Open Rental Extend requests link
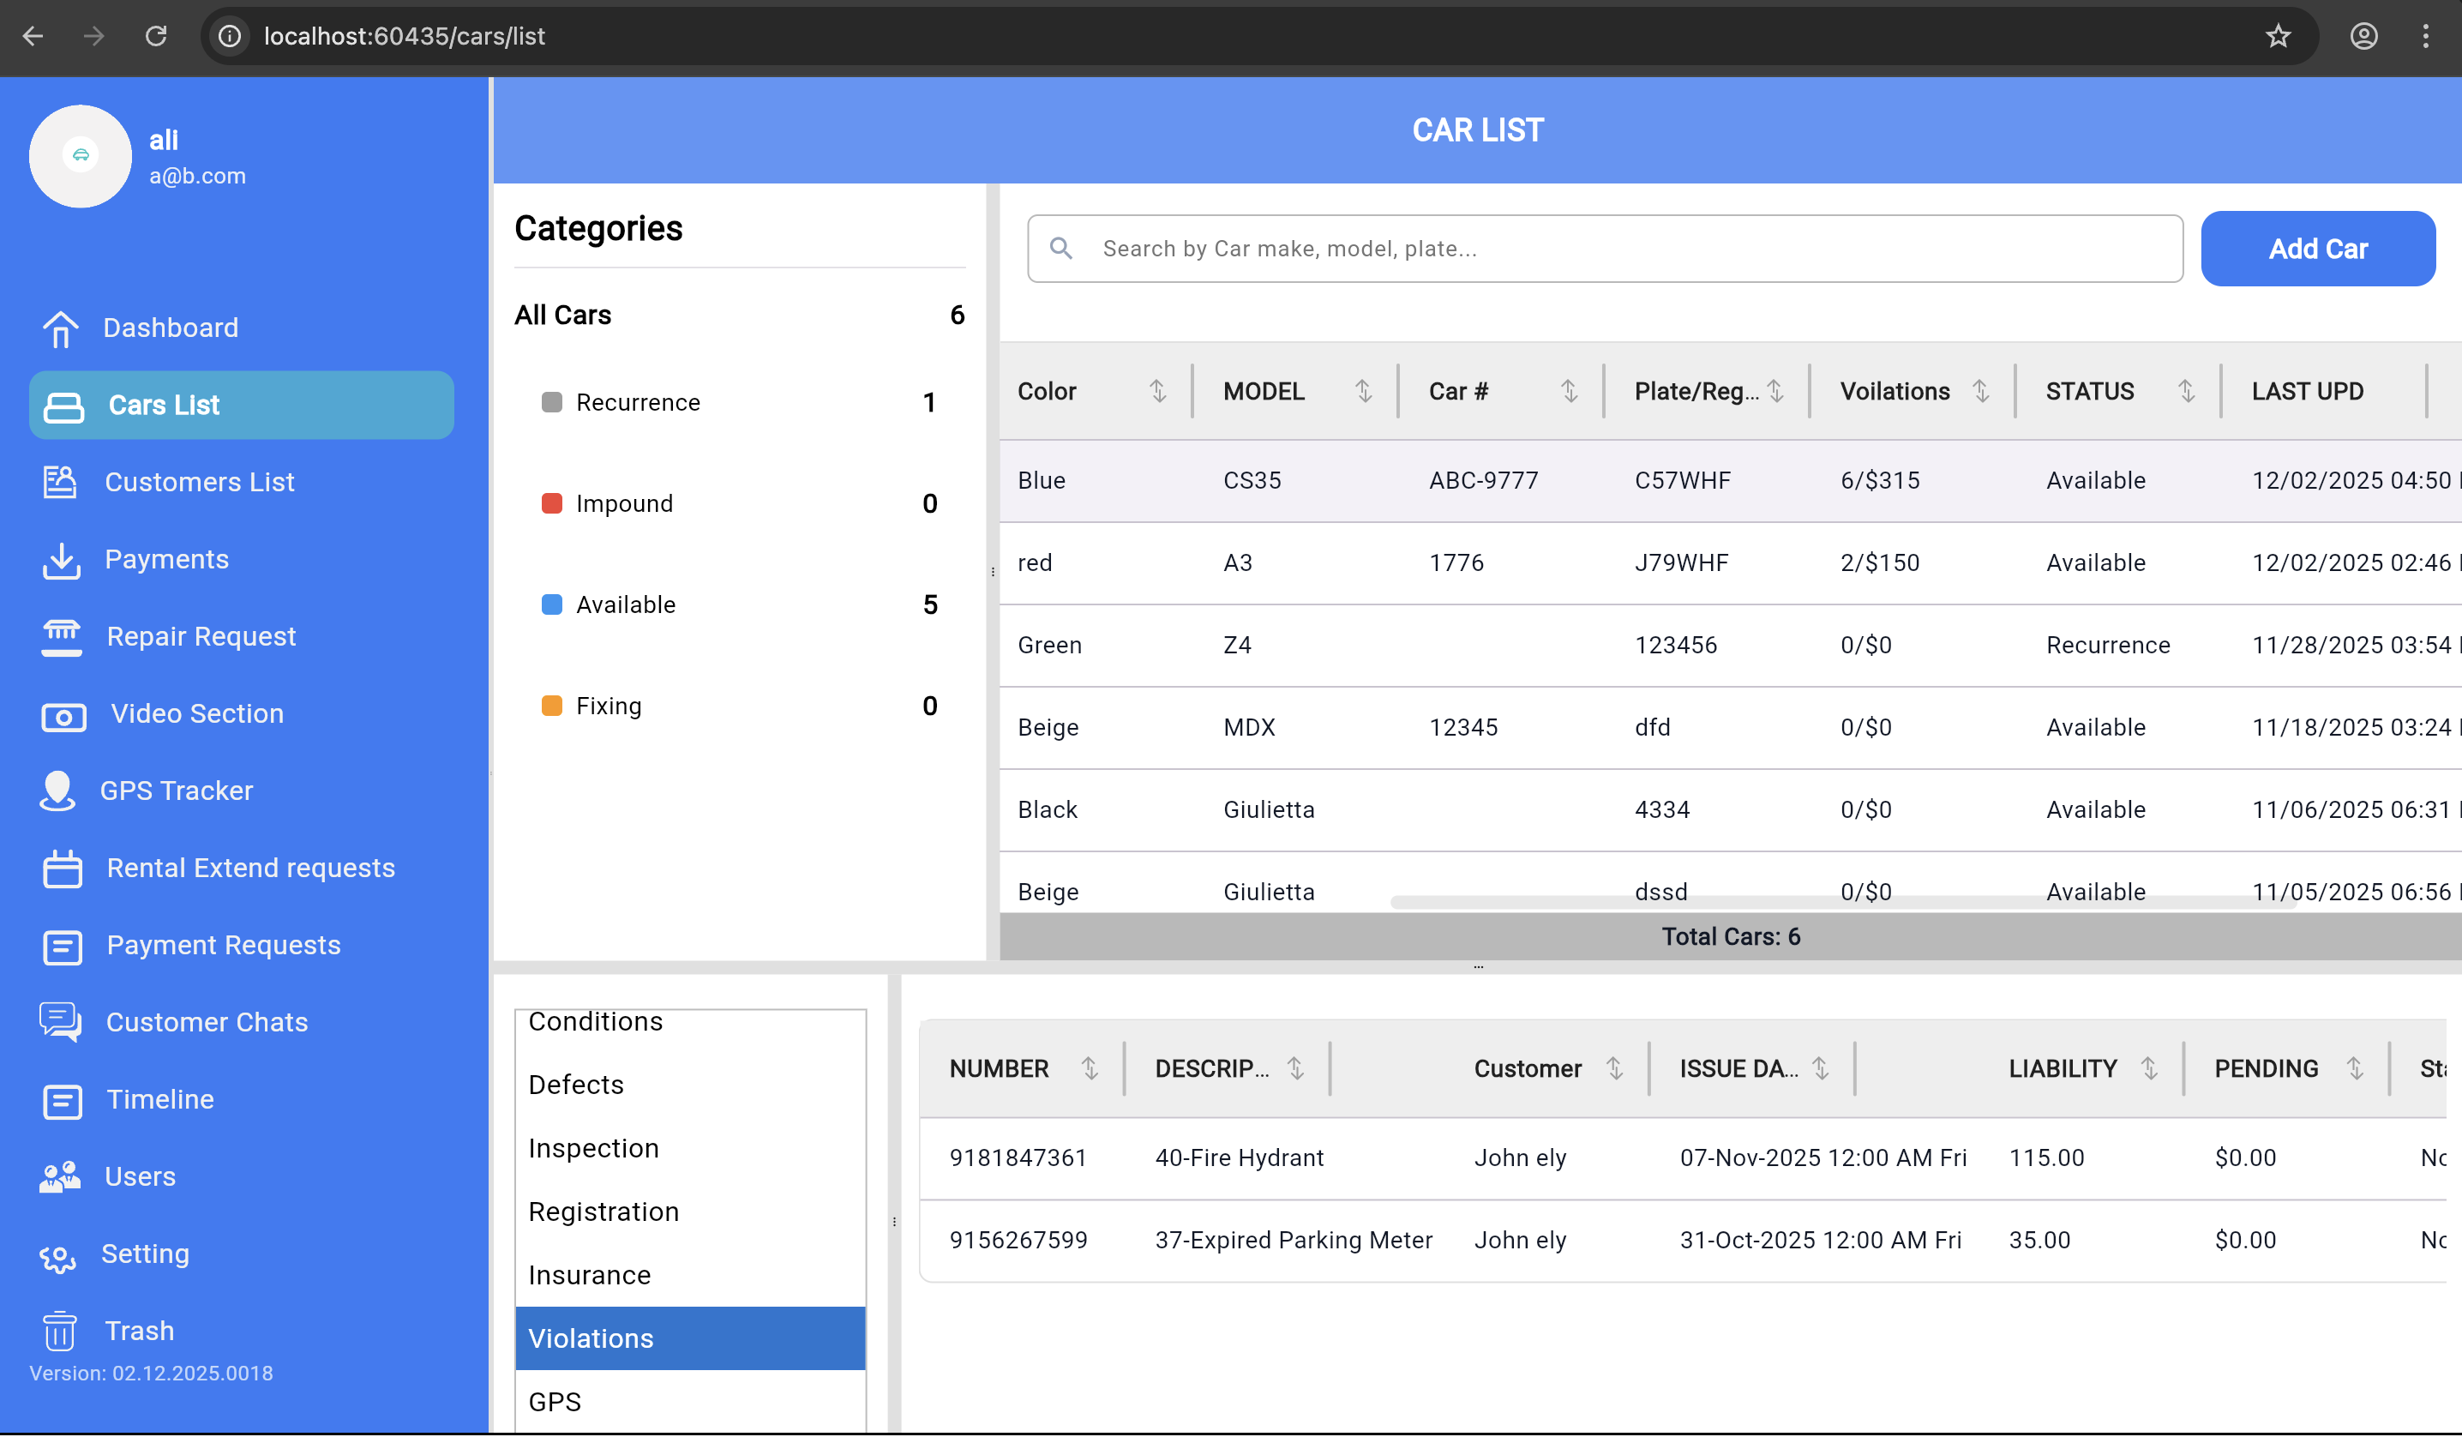The width and height of the screenshot is (2462, 1437). click(250, 869)
